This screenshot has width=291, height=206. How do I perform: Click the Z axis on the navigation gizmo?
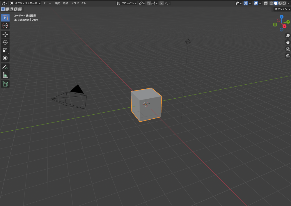tap(281, 17)
